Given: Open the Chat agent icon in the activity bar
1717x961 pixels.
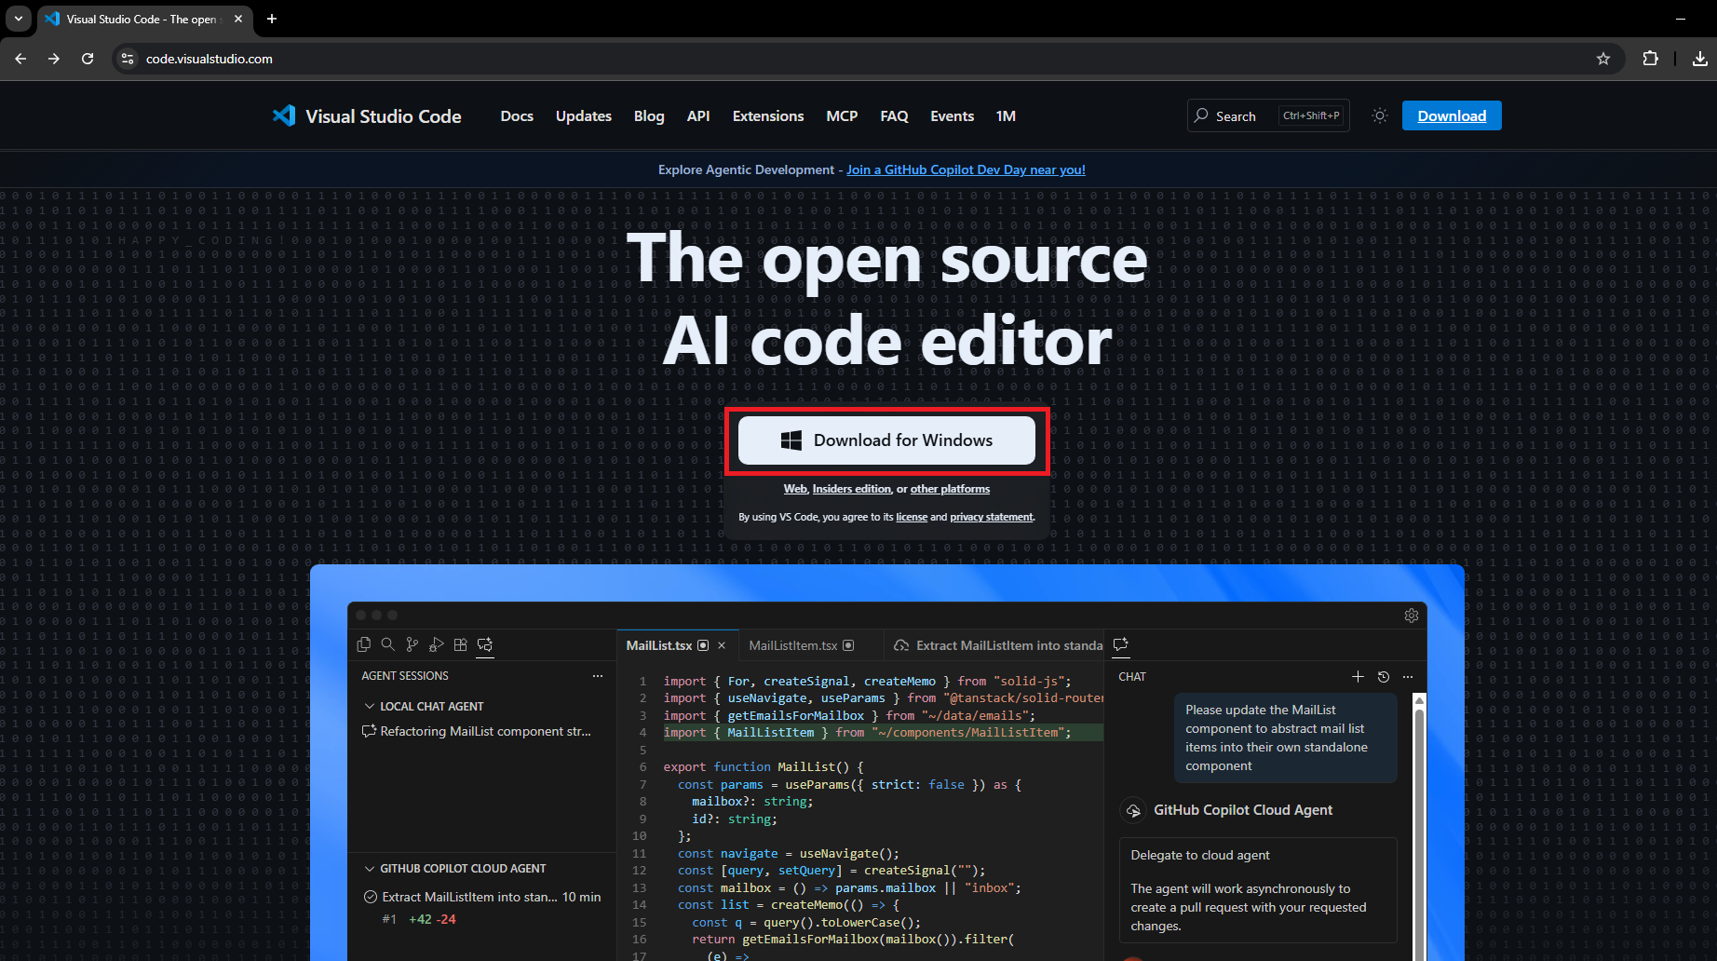Looking at the screenshot, I should tap(484, 644).
